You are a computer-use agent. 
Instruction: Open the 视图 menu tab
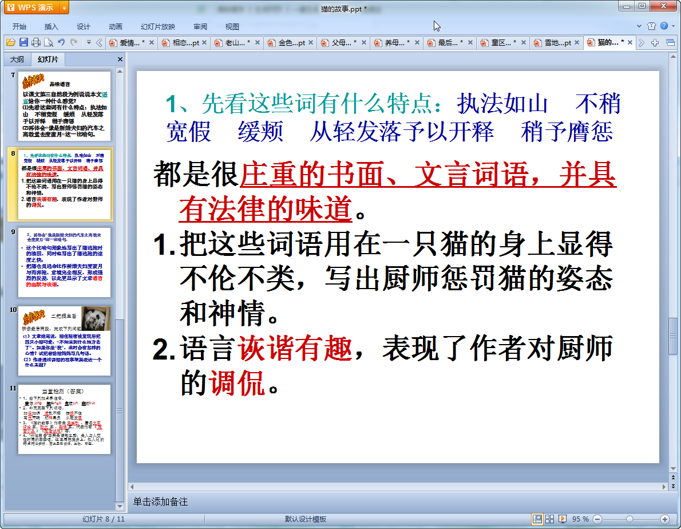(232, 26)
